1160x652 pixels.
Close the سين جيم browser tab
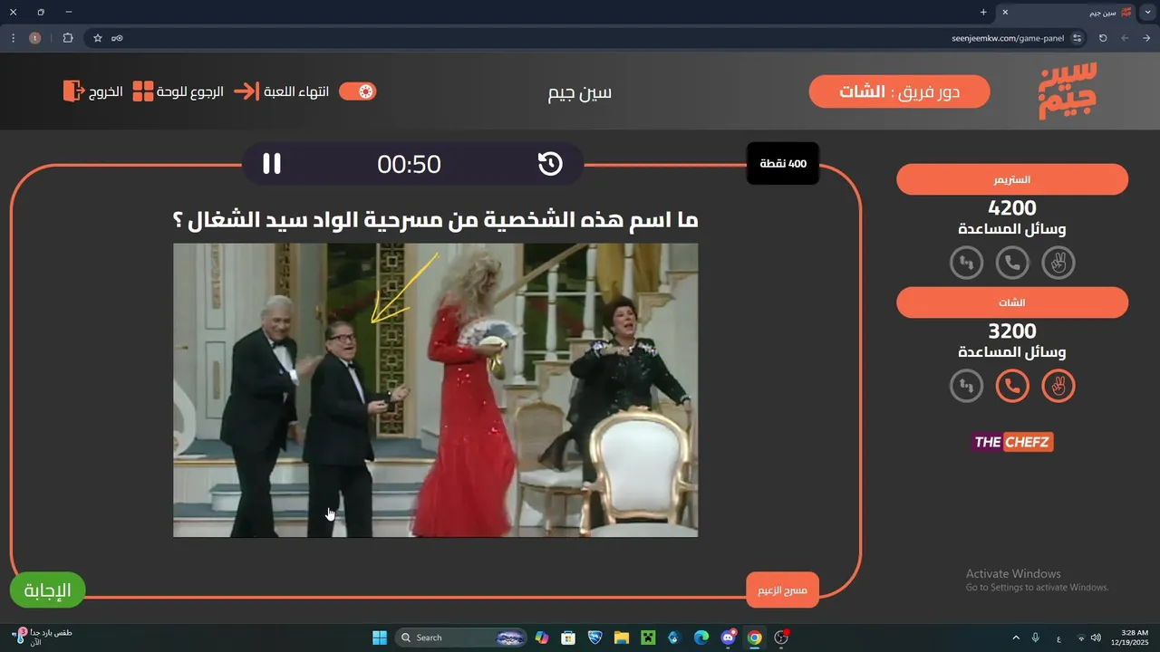[1004, 12]
